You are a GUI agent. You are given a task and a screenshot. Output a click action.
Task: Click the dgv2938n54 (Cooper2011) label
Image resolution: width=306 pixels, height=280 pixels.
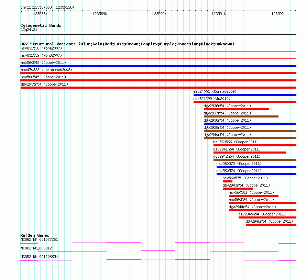click(227, 120)
